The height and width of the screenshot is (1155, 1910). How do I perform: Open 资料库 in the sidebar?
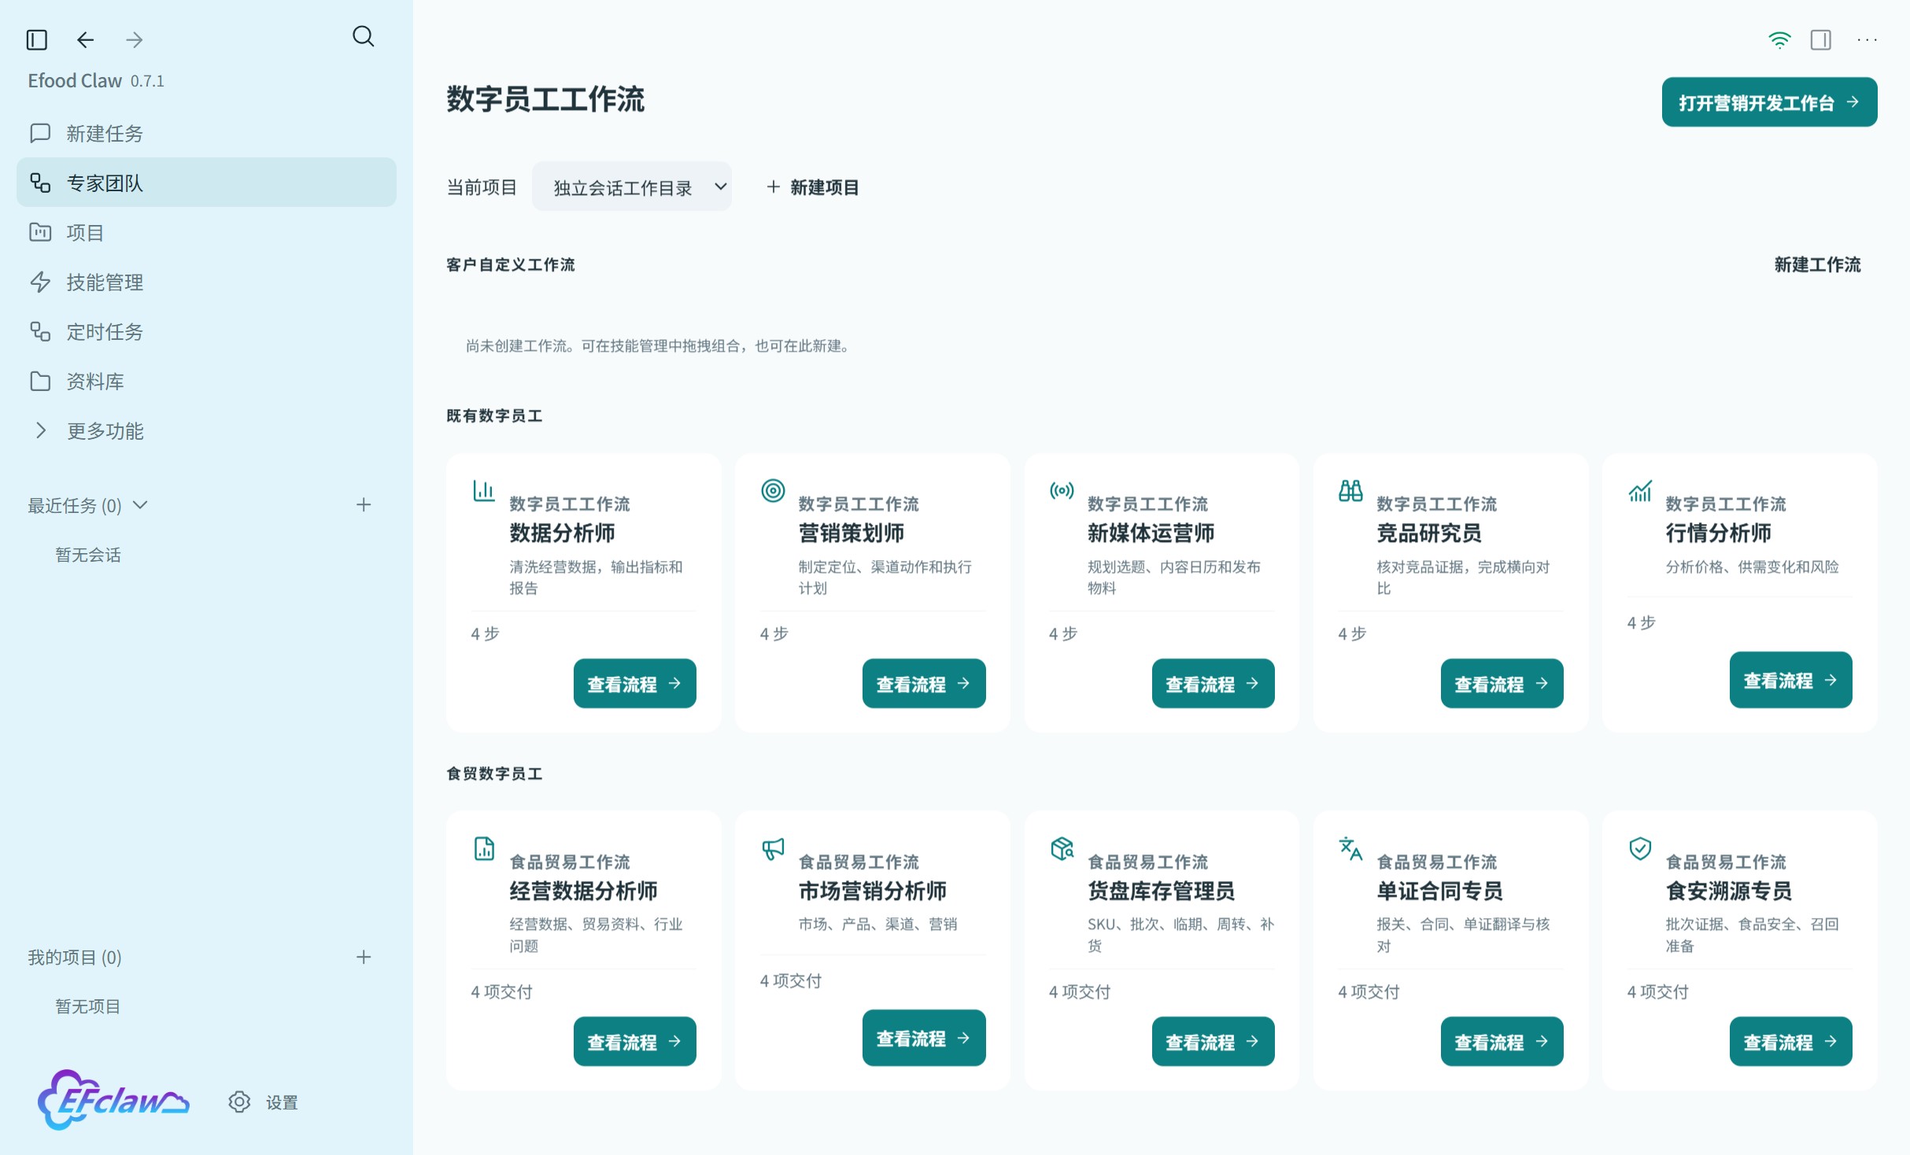pyautogui.click(x=206, y=382)
